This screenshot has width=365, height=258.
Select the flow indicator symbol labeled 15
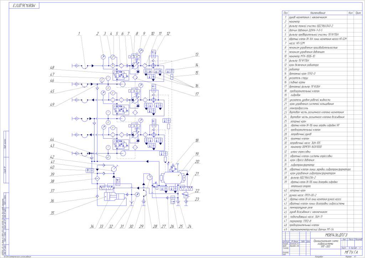(x=172, y=77)
